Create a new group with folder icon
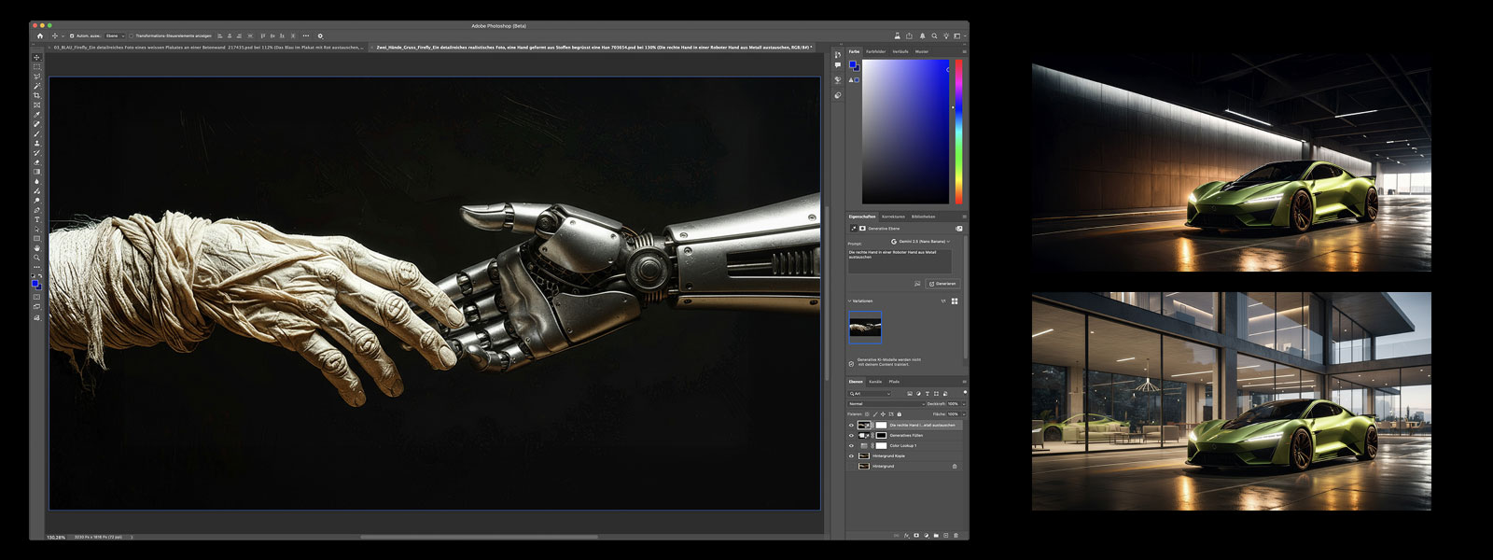 click(936, 536)
